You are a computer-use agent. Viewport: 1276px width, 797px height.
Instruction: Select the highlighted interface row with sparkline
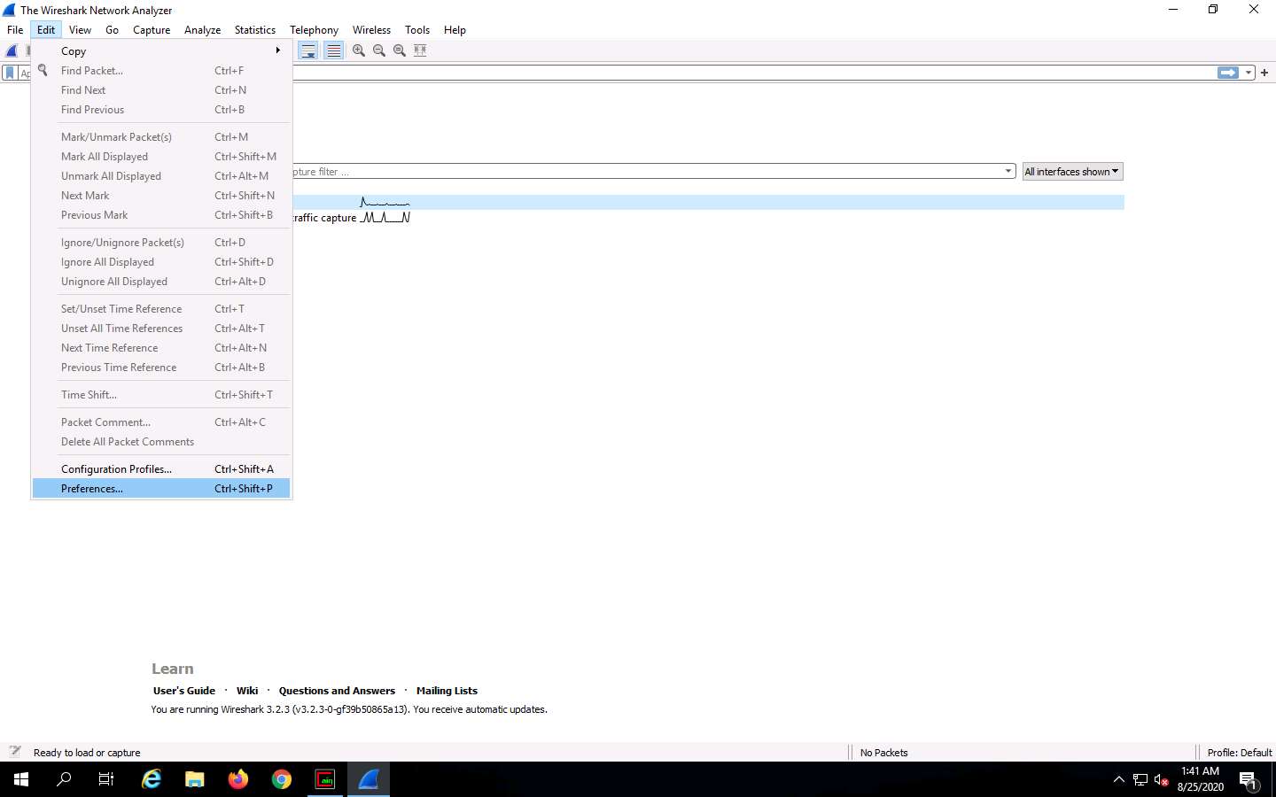708,202
